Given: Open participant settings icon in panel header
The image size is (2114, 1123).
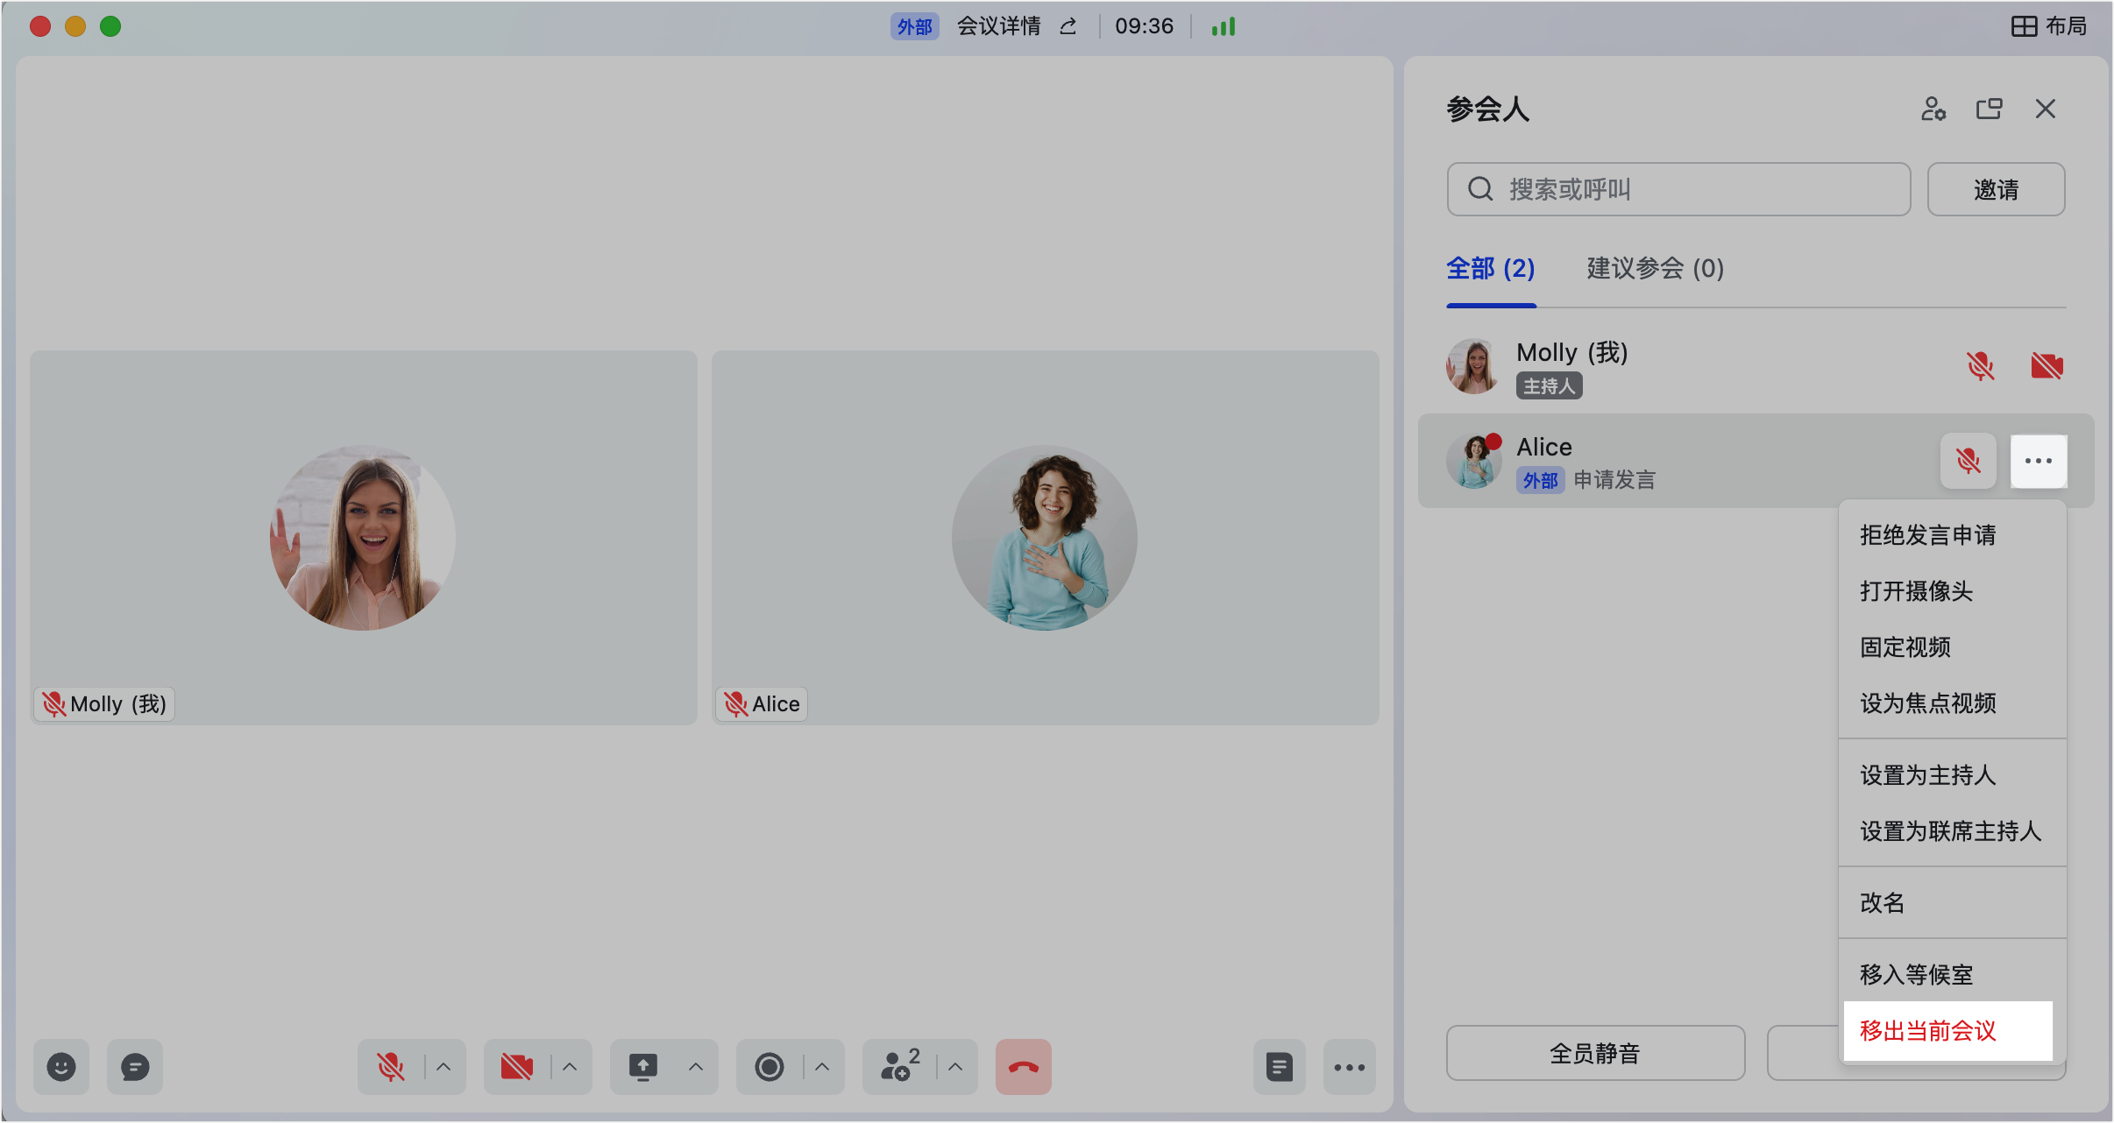Looking at the screenshot, I should pyautogui.click(x=1933, y=109).
